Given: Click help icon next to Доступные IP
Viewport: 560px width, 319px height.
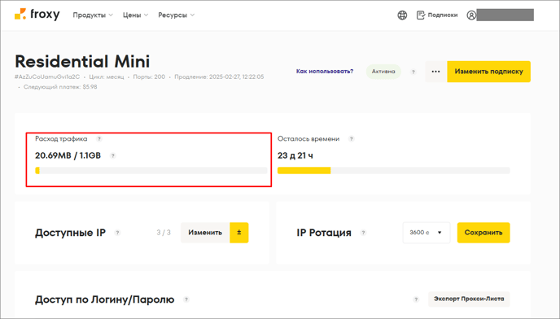Looking at the screenshot, I should (117, 233).
